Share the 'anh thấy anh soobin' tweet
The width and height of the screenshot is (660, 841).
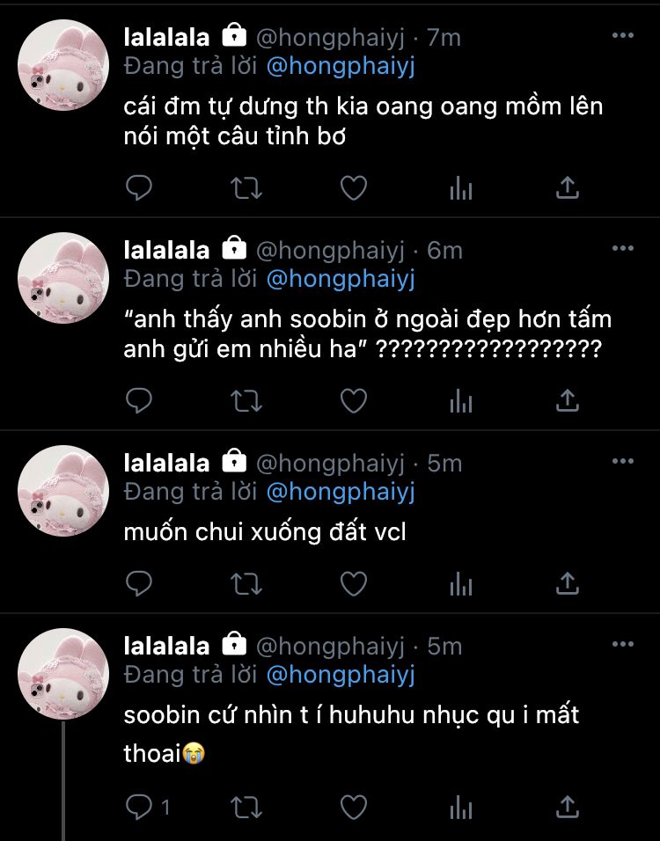[x=568, y=400]
